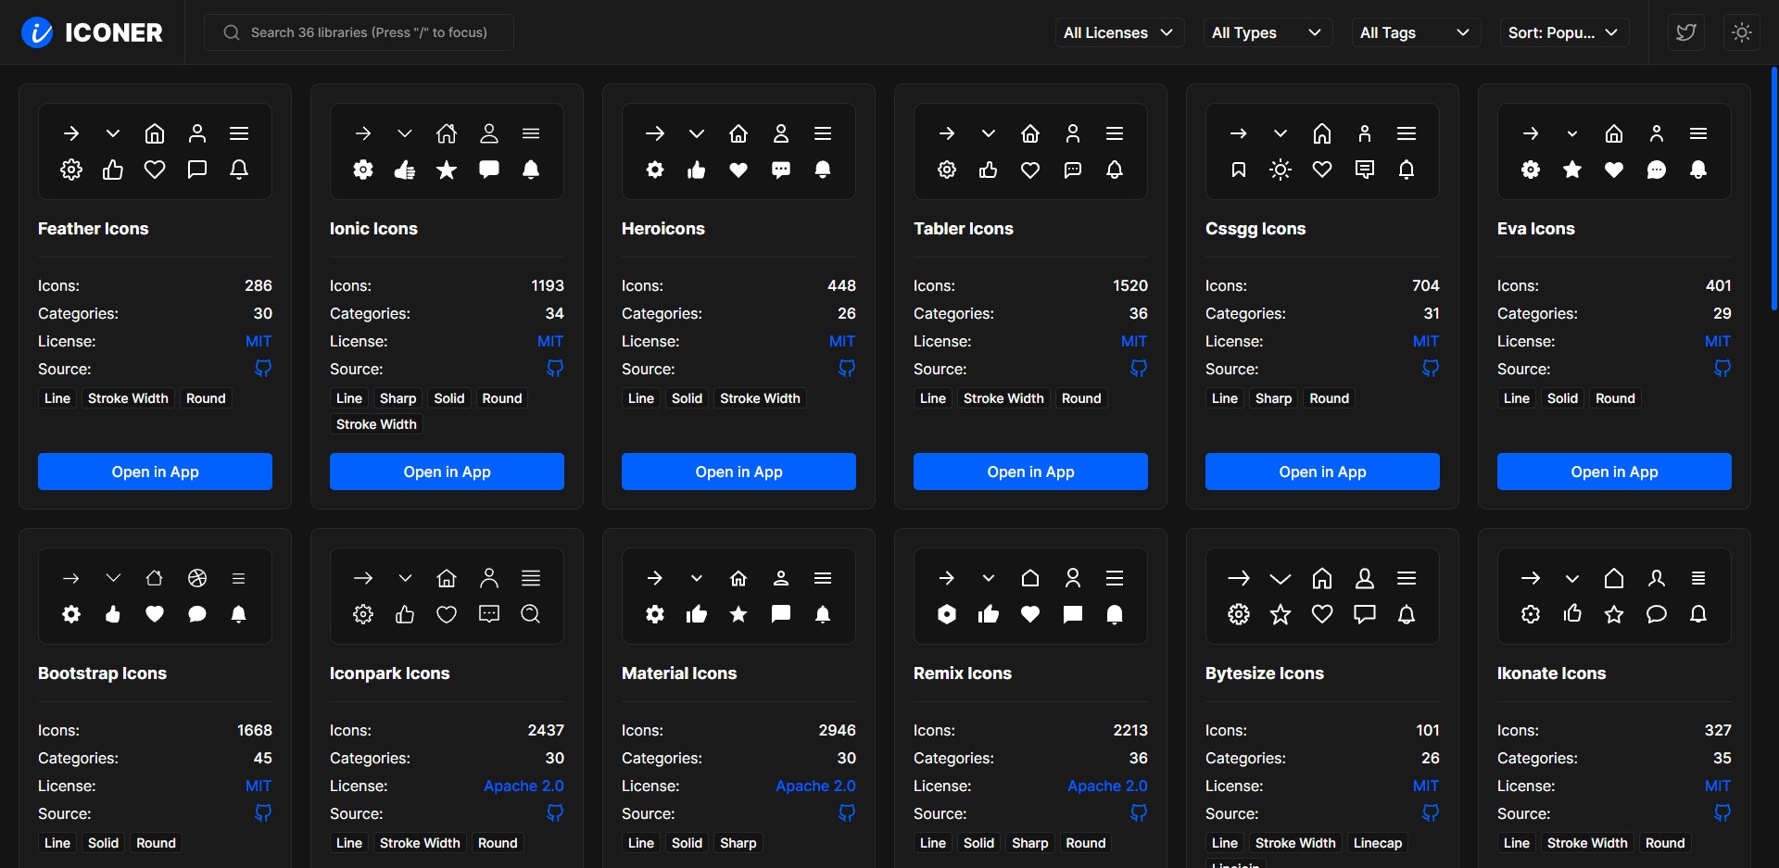
Task: Open Cssgg Icons source GitHub icon
Action: coord(1431,369)
